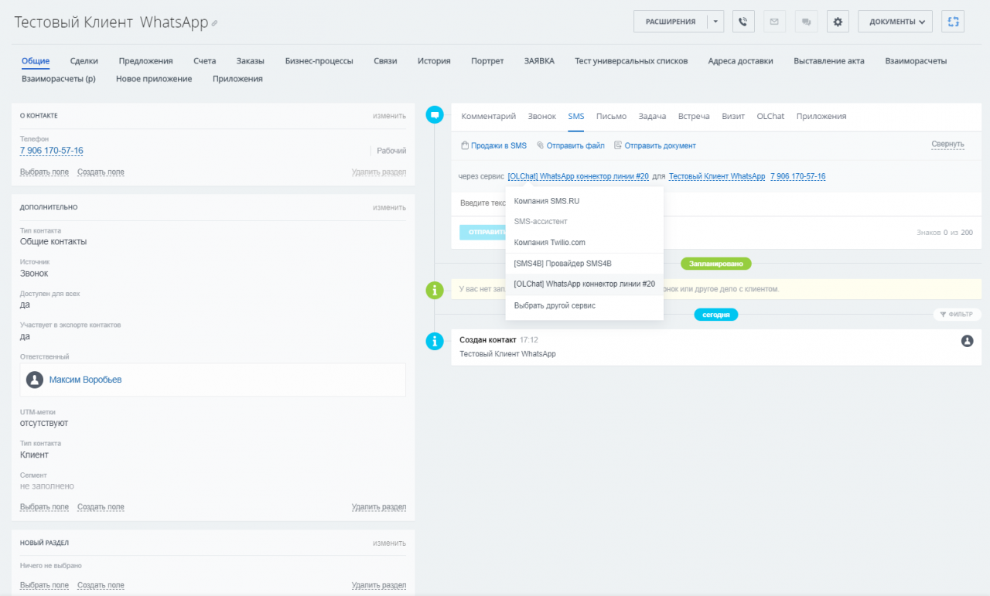Choose OLChat WhatsApp коннектор линии #20 menu item
The image size is (990, 596).
(x=585, y=284)
